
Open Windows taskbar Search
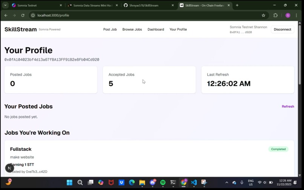pyautogui.click(x=80, y=182)
